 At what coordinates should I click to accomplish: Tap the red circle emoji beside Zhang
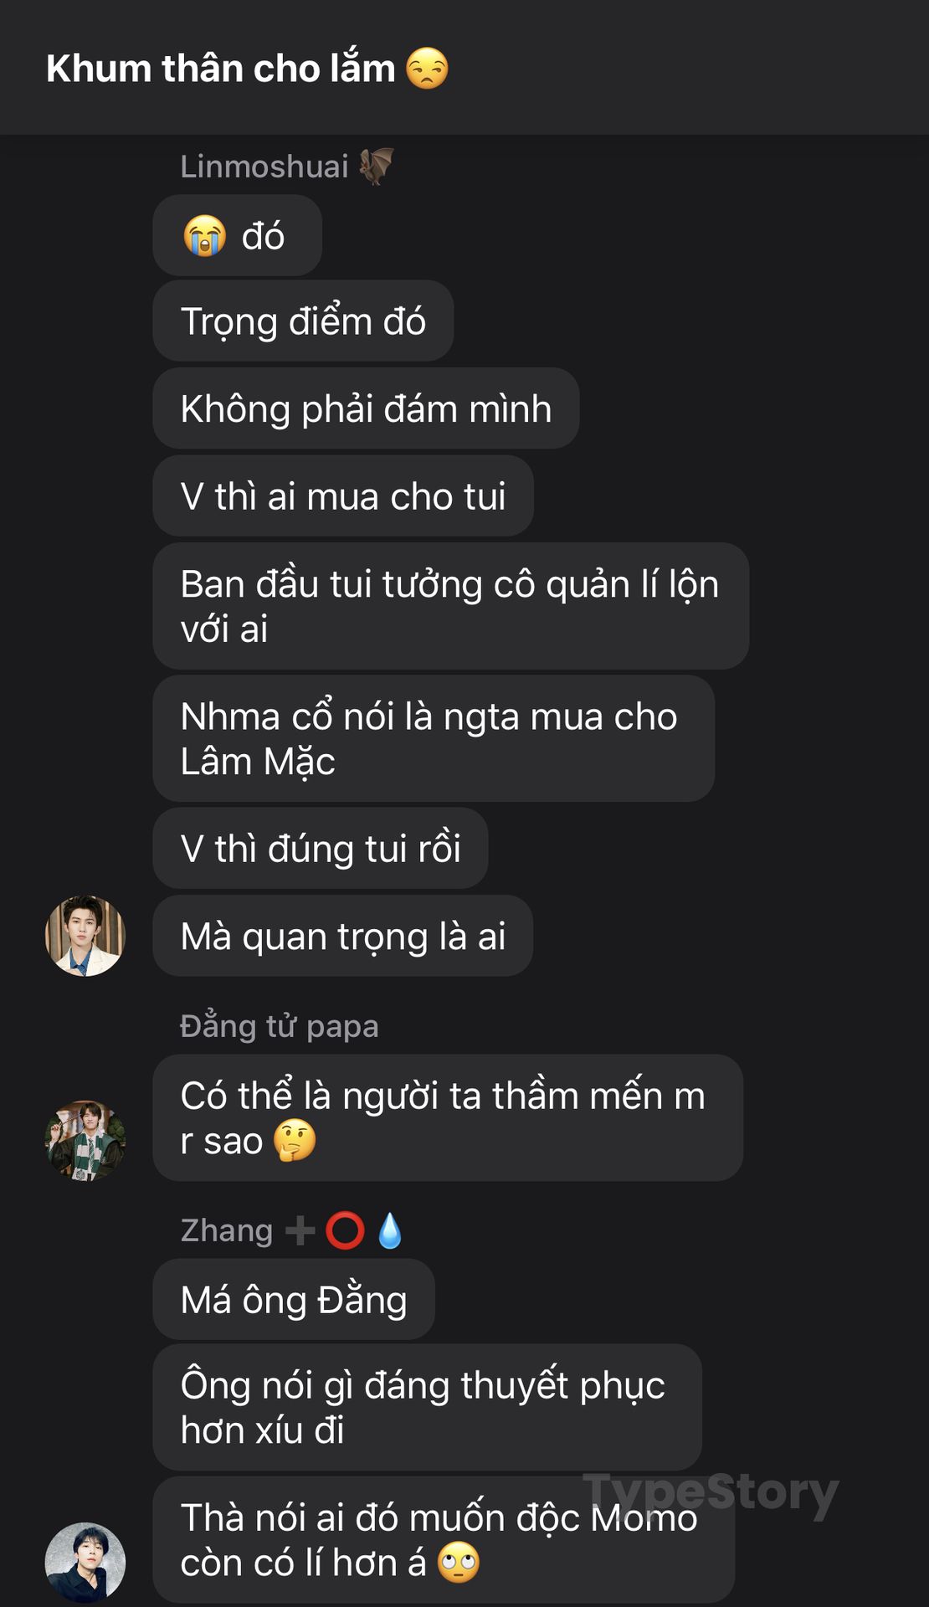(x=345, y=1230)
